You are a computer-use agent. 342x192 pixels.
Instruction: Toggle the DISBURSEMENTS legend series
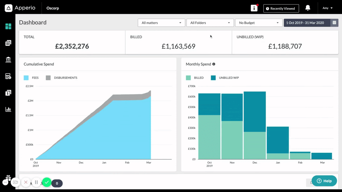point(62,78)
